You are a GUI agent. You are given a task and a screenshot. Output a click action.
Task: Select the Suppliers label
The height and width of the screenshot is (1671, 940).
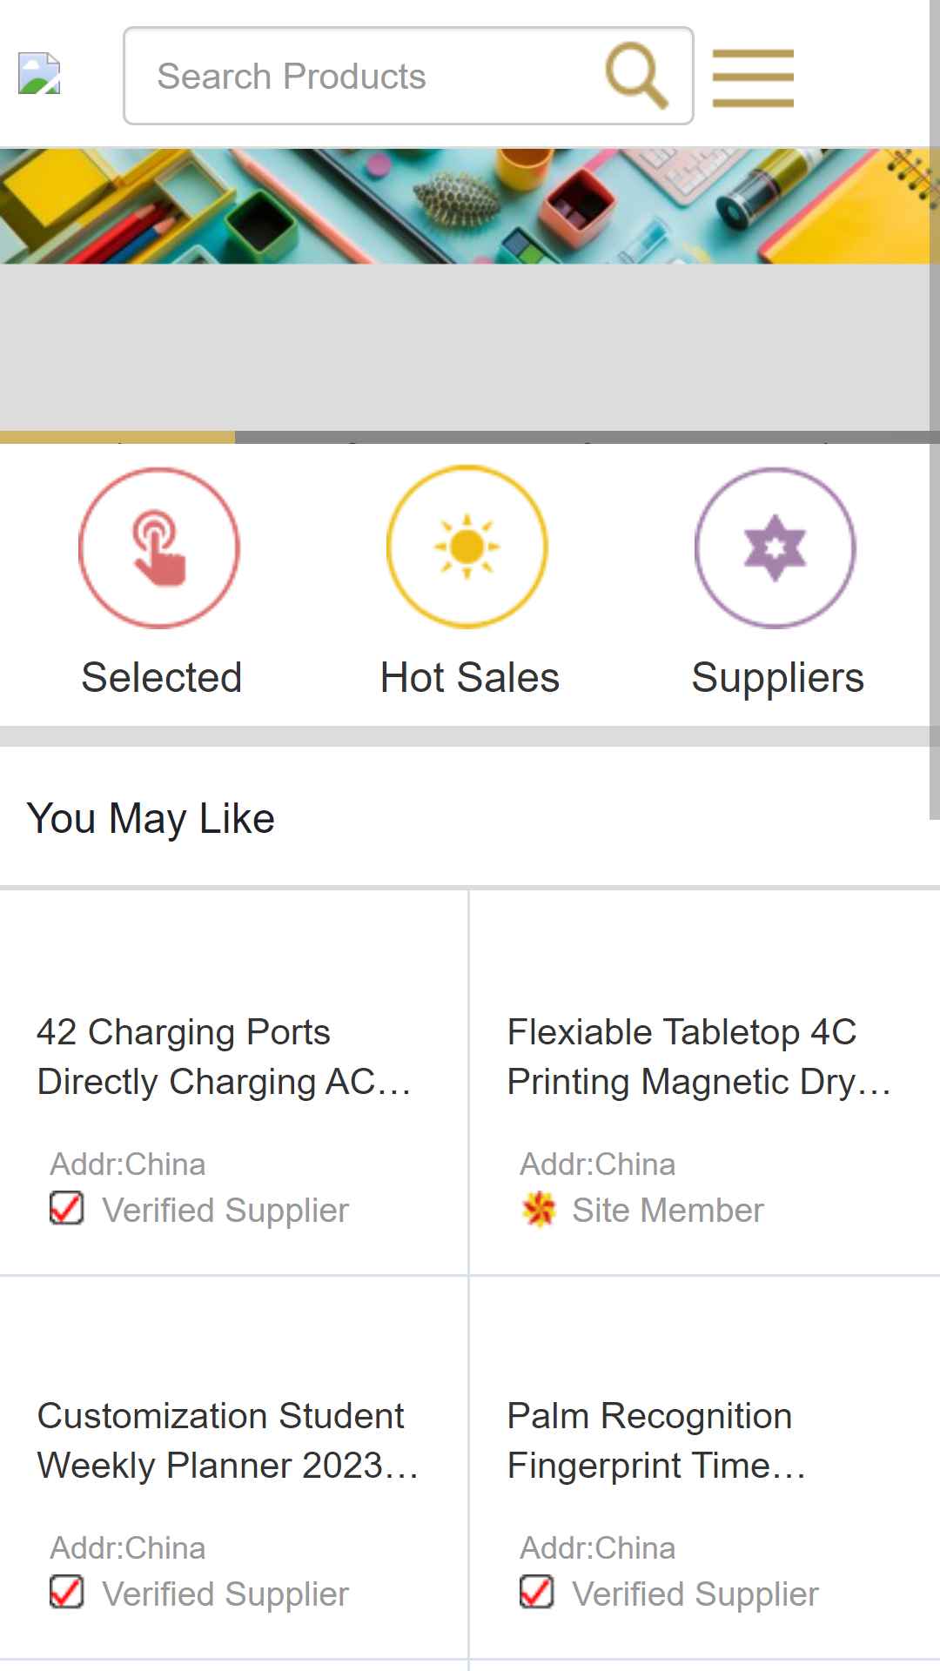(777, 678)
